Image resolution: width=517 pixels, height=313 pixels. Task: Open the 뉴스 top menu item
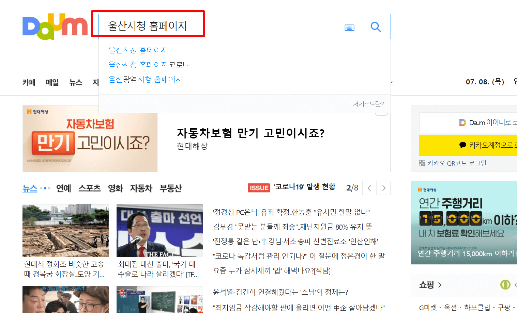point(76,82)
